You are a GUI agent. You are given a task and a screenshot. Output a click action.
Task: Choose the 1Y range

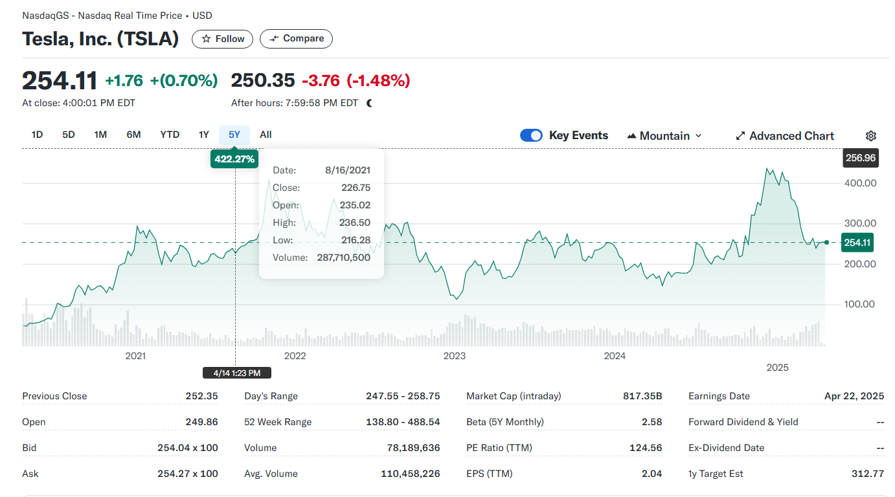(203, 135)
